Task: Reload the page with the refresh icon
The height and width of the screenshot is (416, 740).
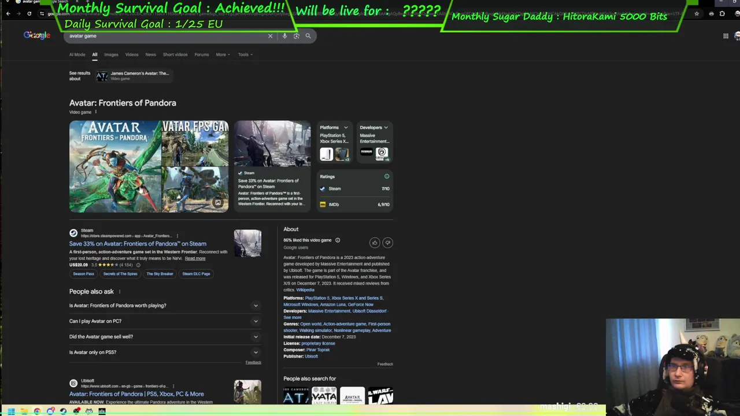Action: point(29,13)
